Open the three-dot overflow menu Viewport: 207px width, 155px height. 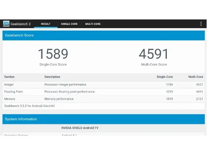pos(201,24)
